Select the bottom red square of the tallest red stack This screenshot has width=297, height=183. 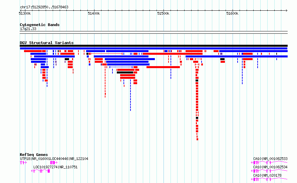tap(197, 139)
